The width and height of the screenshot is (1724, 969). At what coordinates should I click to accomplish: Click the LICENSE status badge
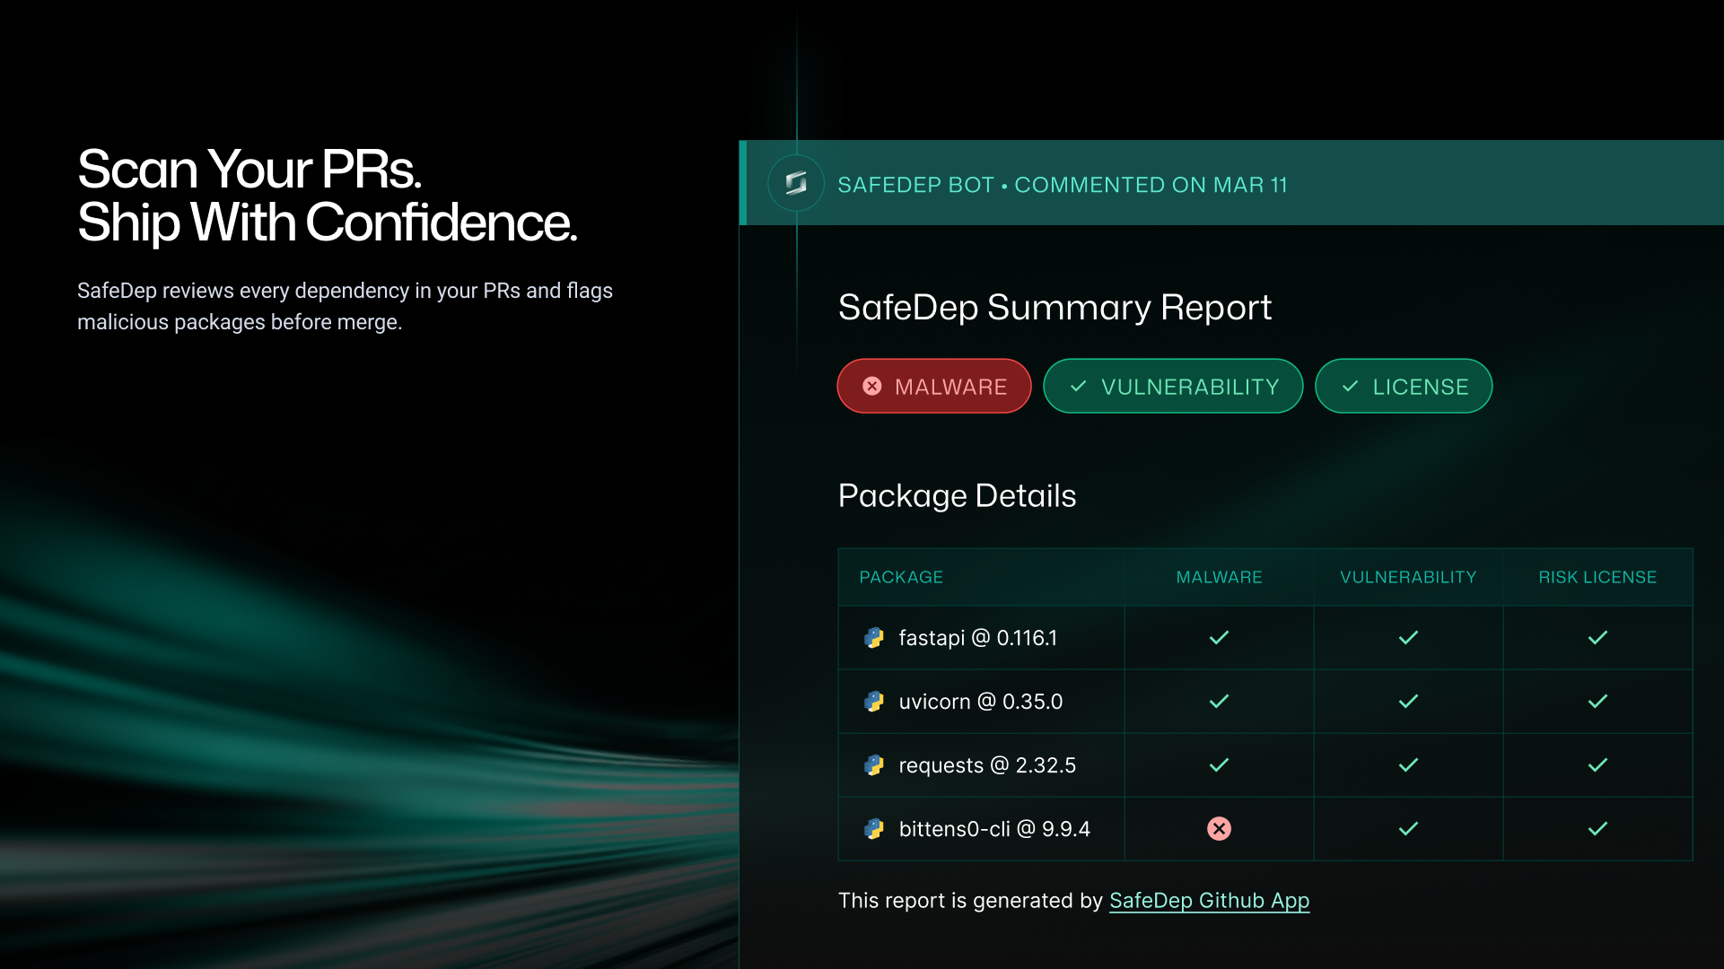(x=1404, y=386)
